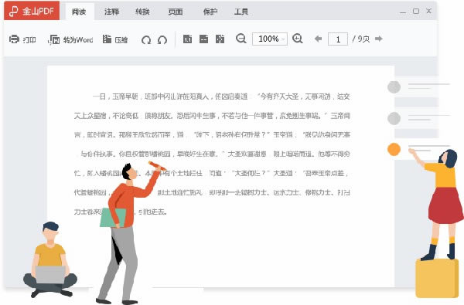Viewport: 464px width, 305px height.
Task: Go to previous page with left arrow
Action: (x=318, y=39)
